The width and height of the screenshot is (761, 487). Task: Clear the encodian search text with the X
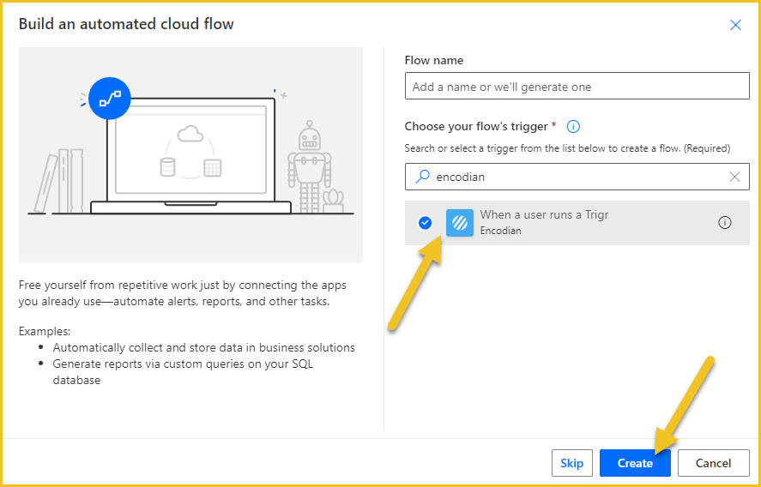coord(734,177)
